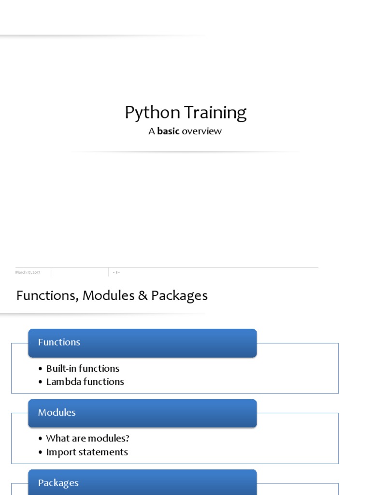The width and height of the screenshot is (371, 495).
Task: Click the slide page number 1
Action: pos(116,272)
